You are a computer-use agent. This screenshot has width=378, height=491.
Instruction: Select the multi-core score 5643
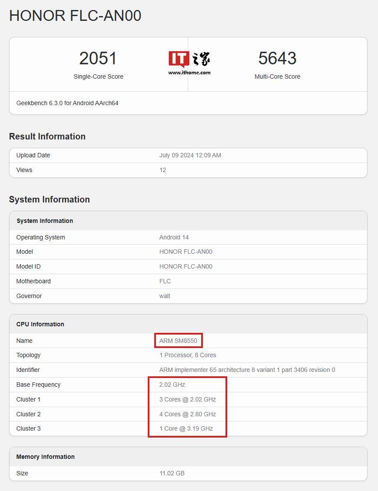point(278,58)
